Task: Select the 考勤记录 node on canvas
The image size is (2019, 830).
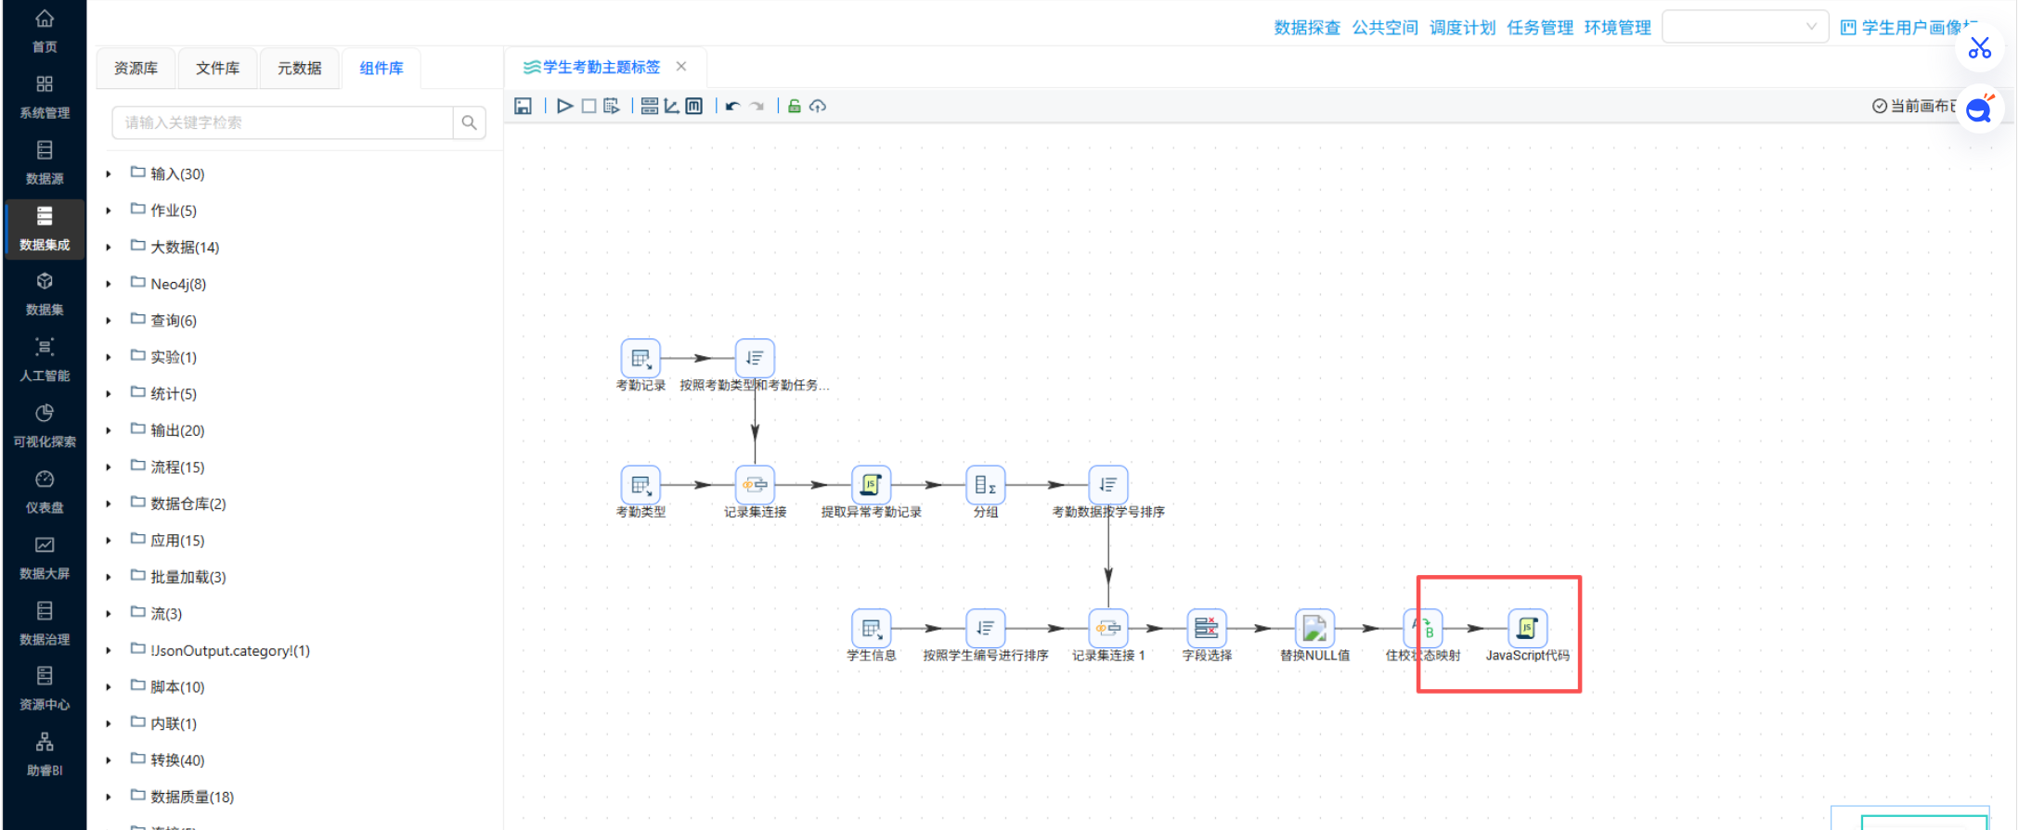Action: [641, 358]
